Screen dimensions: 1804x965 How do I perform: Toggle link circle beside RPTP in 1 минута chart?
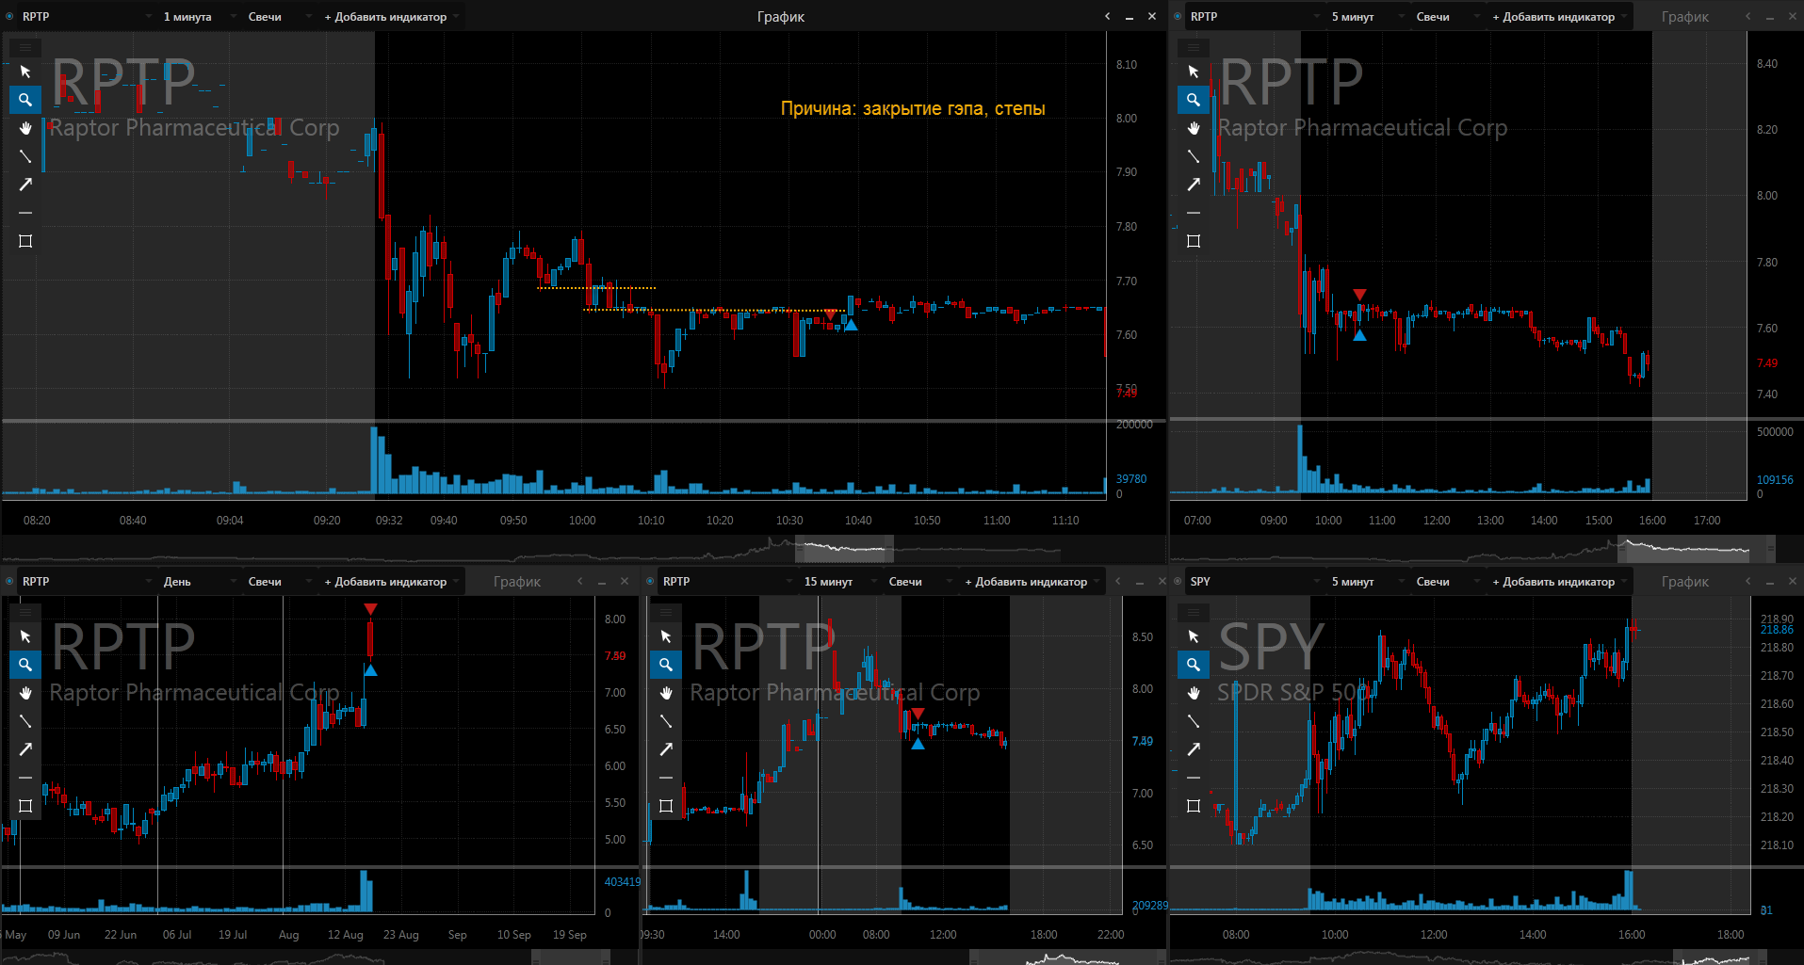click(x=9, y=17)
